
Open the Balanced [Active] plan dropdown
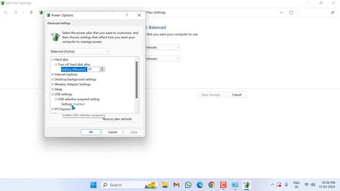(80, 51)
